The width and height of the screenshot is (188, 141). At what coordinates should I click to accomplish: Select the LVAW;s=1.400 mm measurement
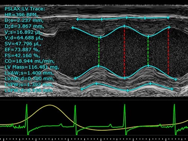coord(29,73)
